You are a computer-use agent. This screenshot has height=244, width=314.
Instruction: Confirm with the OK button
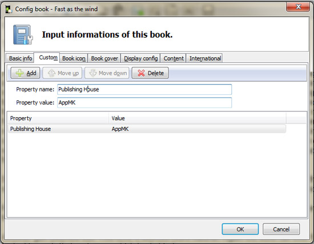pyautogui.click(x=240, y=229)
